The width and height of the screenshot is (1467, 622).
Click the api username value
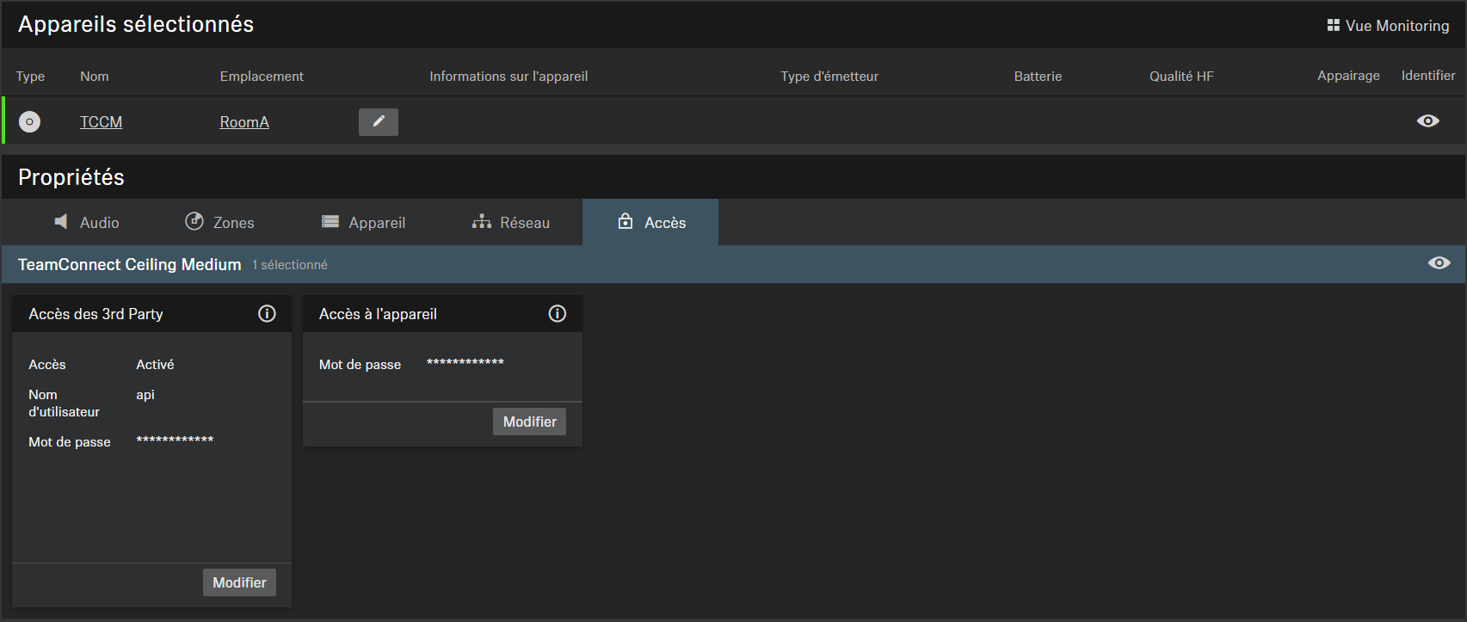coord(145,395)
